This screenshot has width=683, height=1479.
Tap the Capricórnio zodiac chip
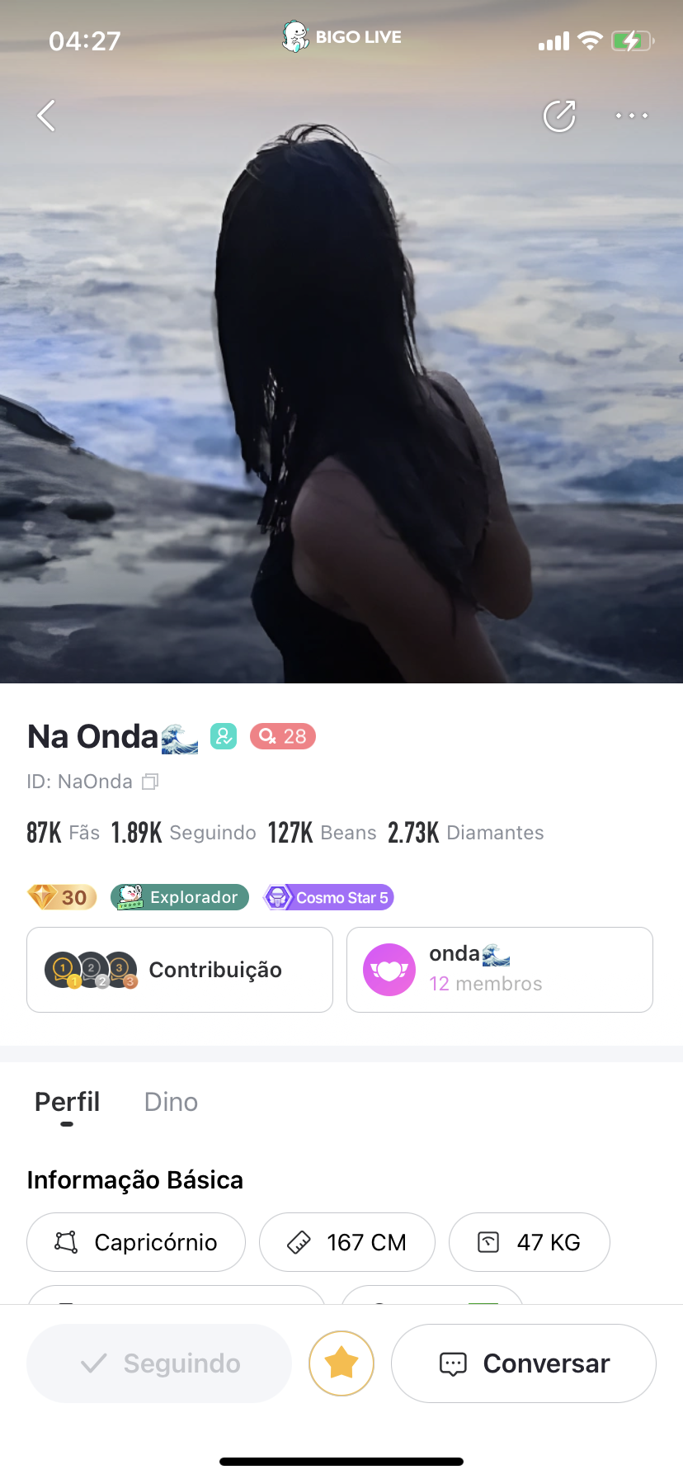click(136, 1242)
